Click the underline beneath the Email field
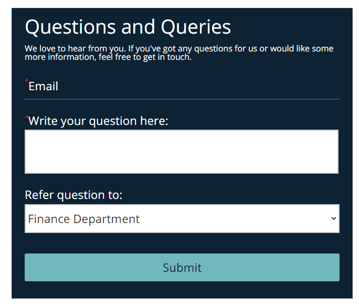This screenshot has width=359, height=307. [x=182, y=99]
